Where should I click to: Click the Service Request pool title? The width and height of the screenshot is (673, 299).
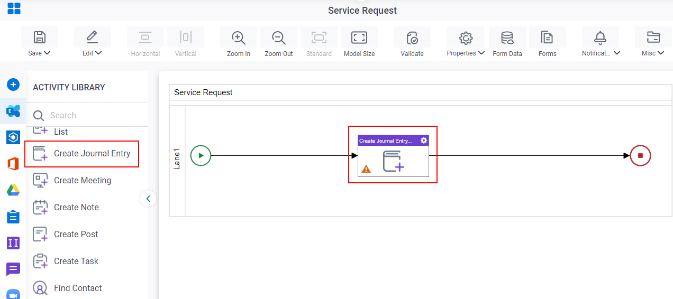click(203, 92)
